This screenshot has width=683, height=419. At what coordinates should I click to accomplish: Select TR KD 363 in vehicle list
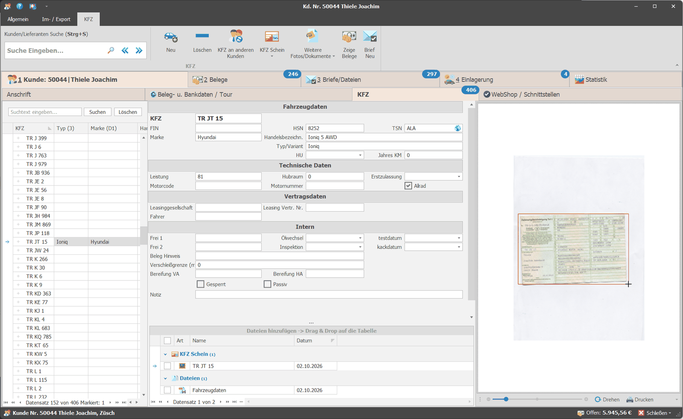coord(38,294)
